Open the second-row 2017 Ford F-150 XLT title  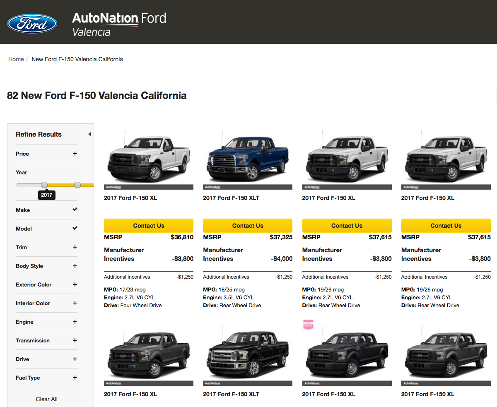pyautogui.click(x=231, y=394)
